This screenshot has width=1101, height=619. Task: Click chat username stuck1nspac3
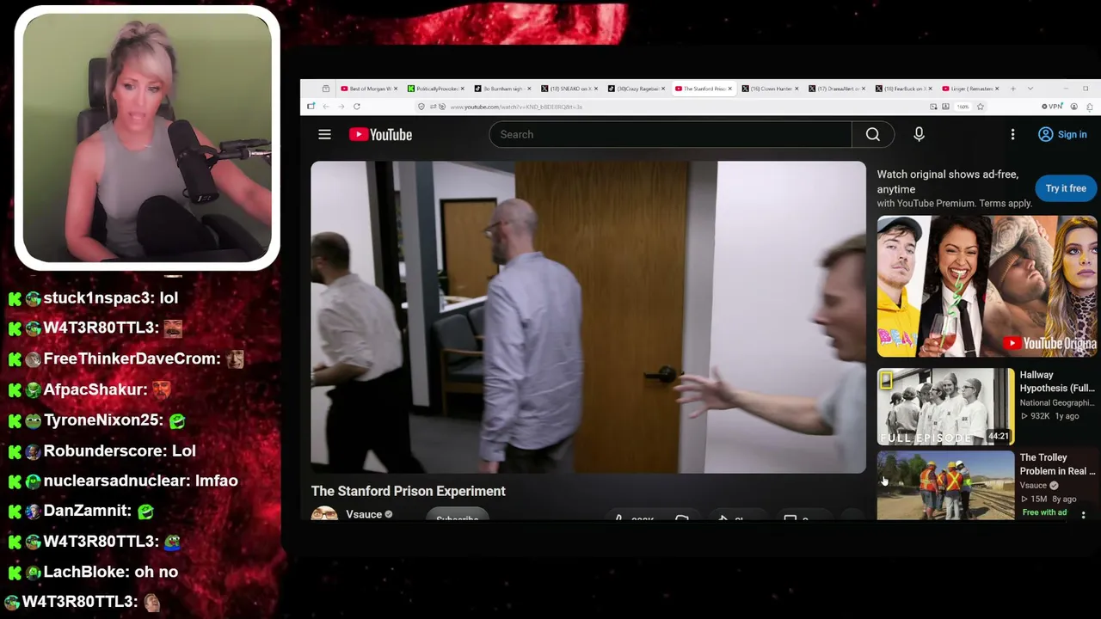pyautogui.click(x=98, y=297)
